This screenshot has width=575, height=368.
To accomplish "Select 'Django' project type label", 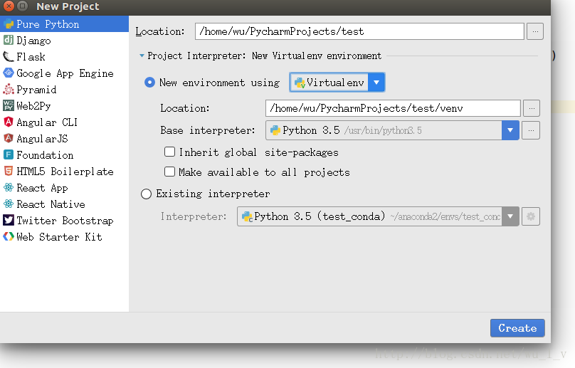I will [x=33, y=41].
